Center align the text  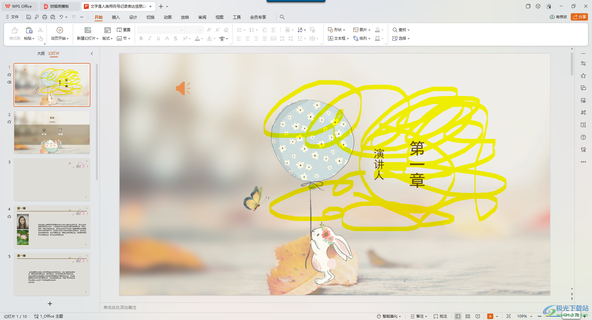247,38
